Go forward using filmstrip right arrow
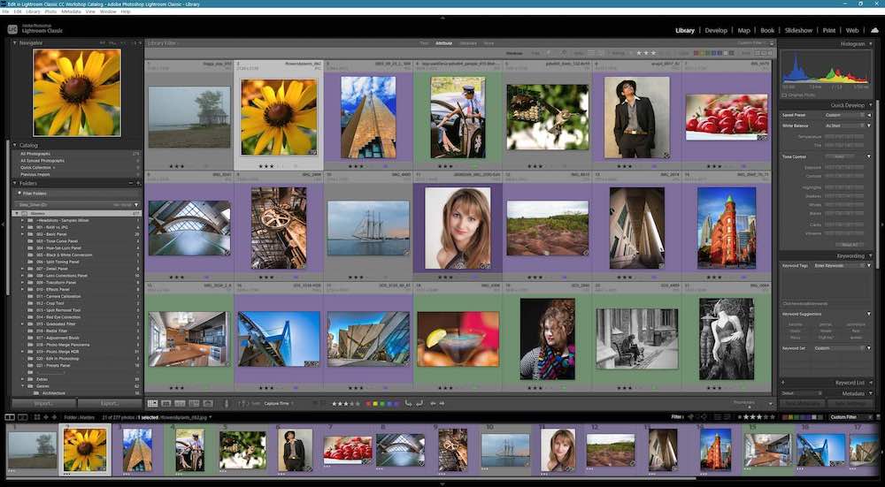This screenshot has height=487, width=885. (54, 417)
